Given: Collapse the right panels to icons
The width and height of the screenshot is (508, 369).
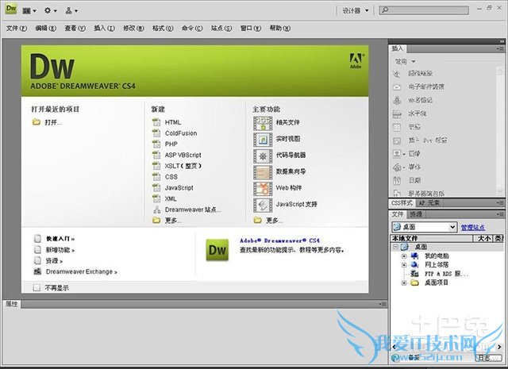Looking at the screenshot, I should [x=502, y=41].
